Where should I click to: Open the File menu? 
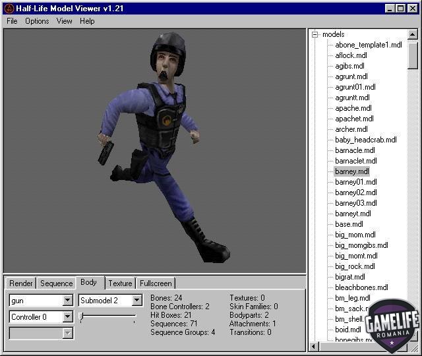[x=12, y=21]
